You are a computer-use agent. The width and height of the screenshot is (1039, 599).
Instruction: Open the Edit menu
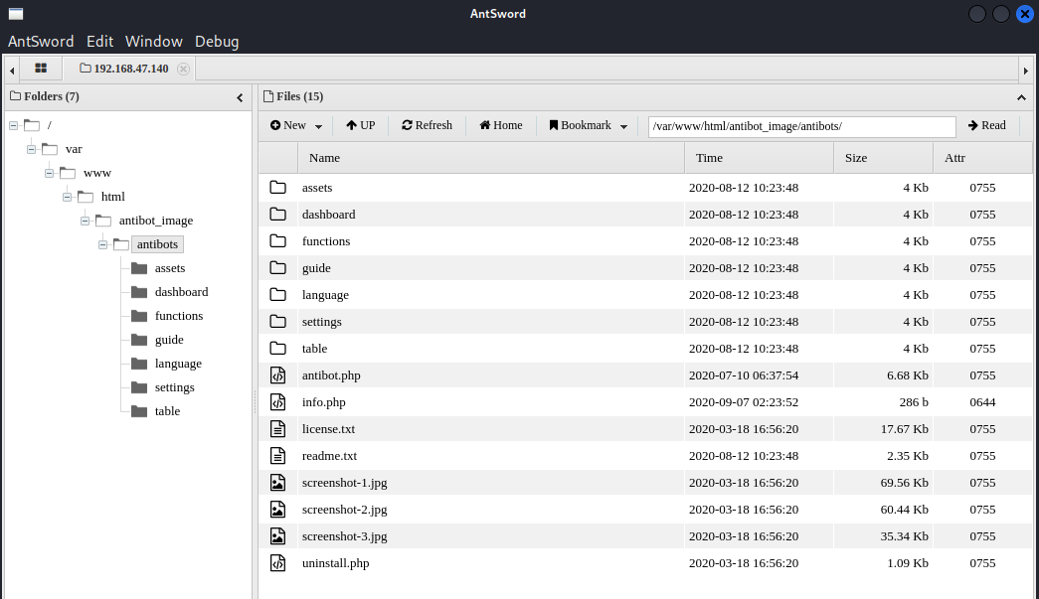coord(100,41)
